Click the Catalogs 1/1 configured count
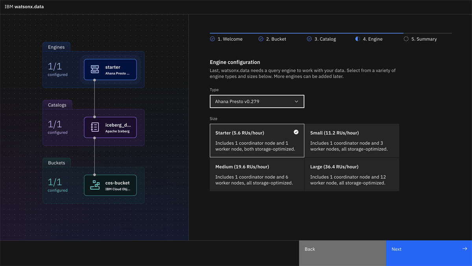 [x=57, y=127]
